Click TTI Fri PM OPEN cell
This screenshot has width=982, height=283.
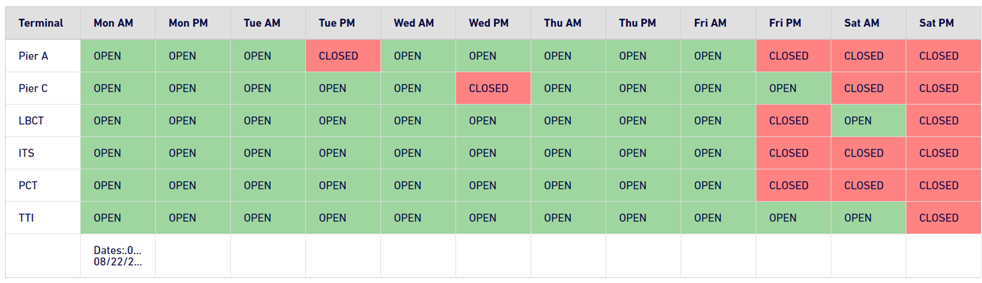coord(793,218)
